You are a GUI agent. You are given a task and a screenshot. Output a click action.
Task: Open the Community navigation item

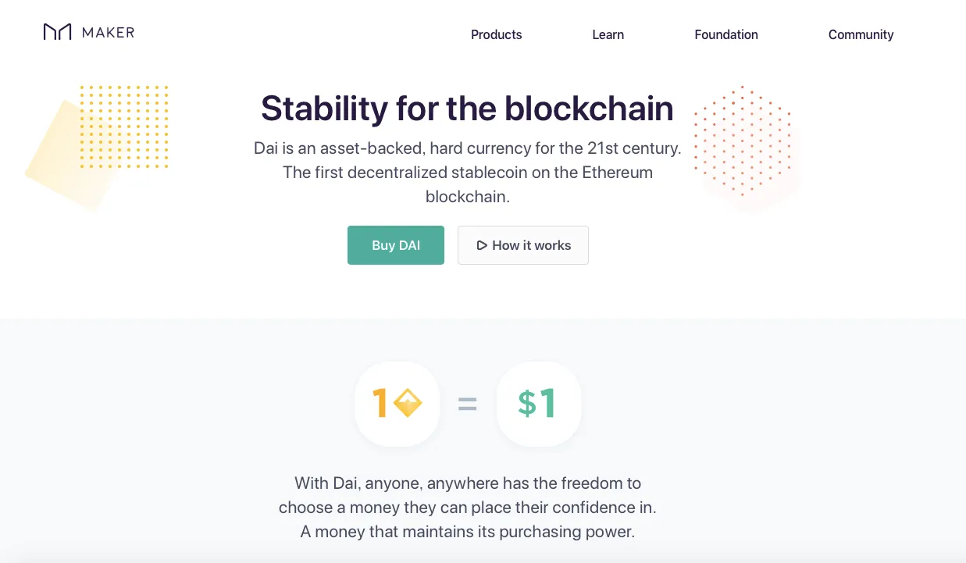[861, 34]
